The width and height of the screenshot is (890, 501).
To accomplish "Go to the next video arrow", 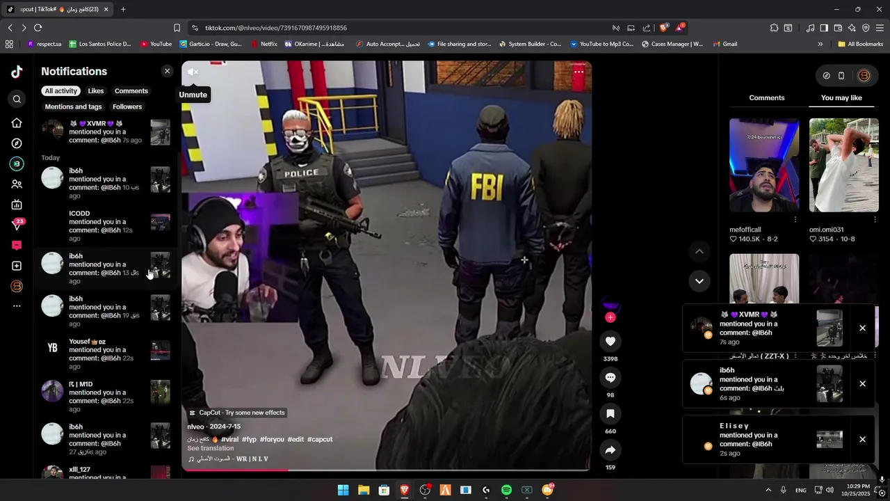I will [x=699, y=281].
